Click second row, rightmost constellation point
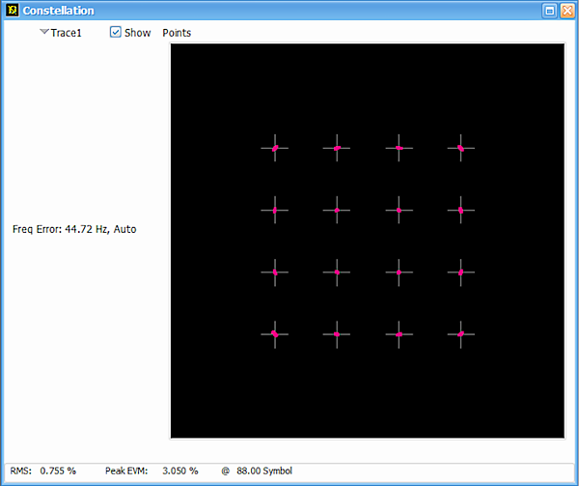 (x=460, y=210)
